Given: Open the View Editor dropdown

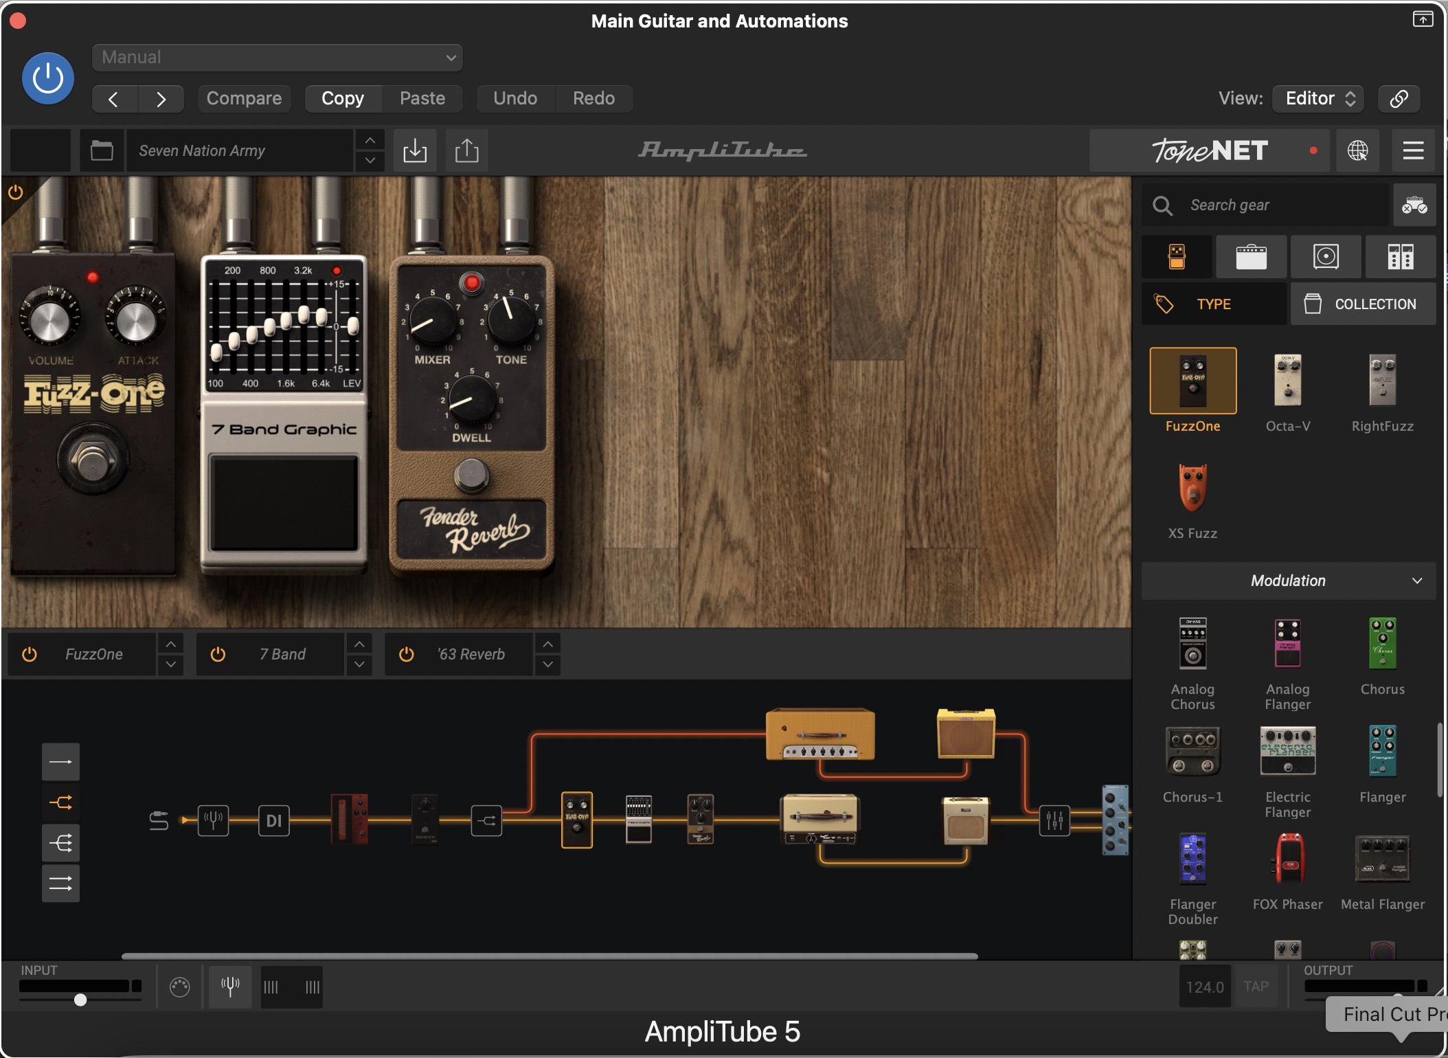Looking at the screenshot, I should 1318,99.
